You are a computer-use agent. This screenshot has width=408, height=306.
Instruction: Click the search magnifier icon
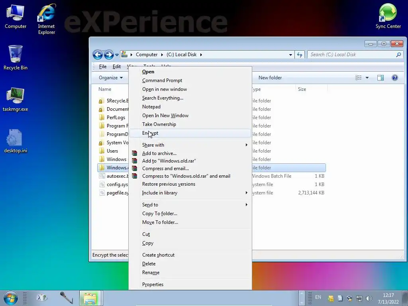pos(398,55)
